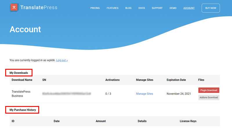Click the TranslatePress wordmark text
The height and width of the screenshot is (129, 232).
coord(39,8)
